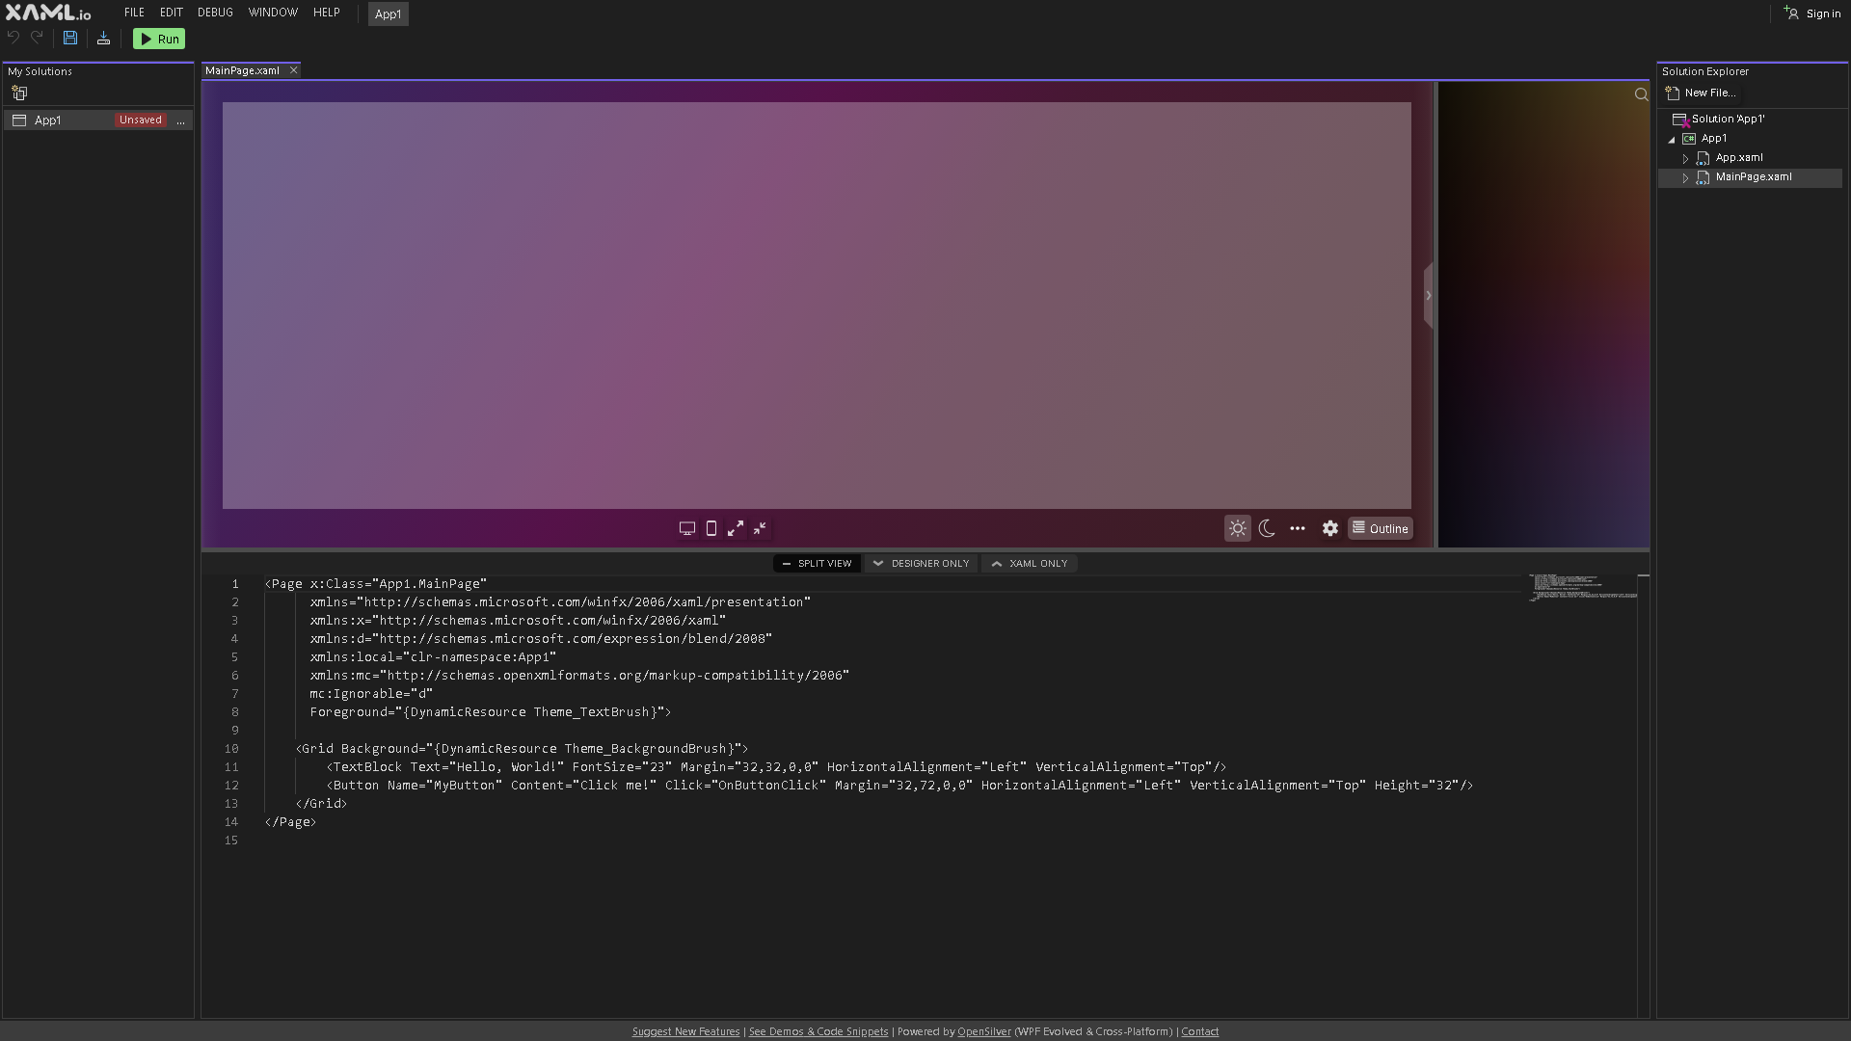
Task: Expand the App.xaml node arrow
Action: pos(1685,158)
